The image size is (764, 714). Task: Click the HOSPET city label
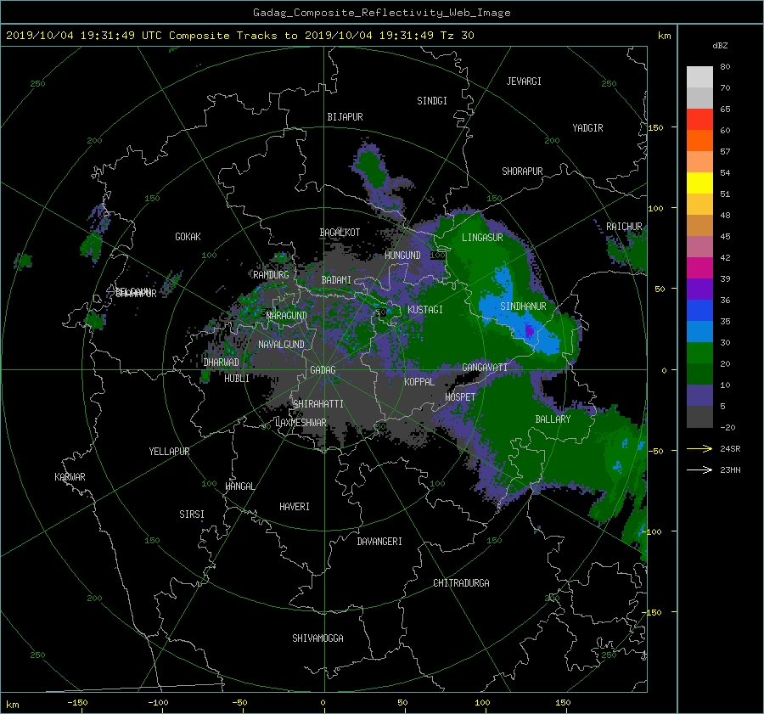coord(460,397)
